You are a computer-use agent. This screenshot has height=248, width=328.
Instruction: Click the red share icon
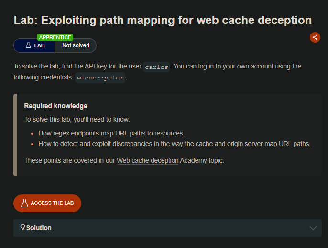(315, 37)
